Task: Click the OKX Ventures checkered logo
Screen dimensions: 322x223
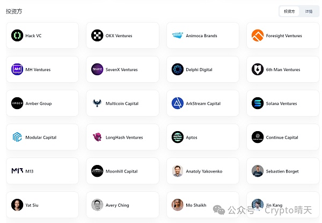Action: click(97, 35)
